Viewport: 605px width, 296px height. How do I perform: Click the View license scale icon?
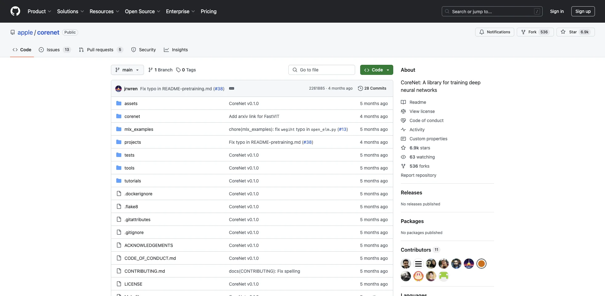coord(403,111)
